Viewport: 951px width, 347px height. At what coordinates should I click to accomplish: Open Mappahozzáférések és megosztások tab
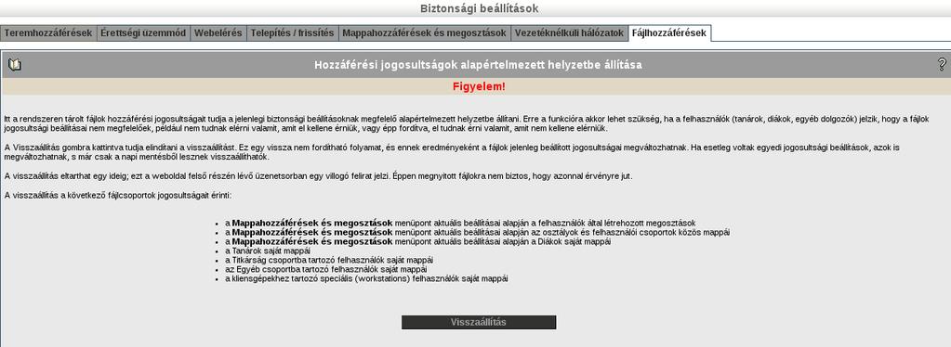tap(425, 33)
